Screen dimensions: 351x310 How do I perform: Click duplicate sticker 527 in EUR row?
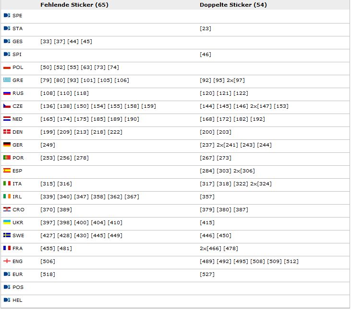coord(207,275)
